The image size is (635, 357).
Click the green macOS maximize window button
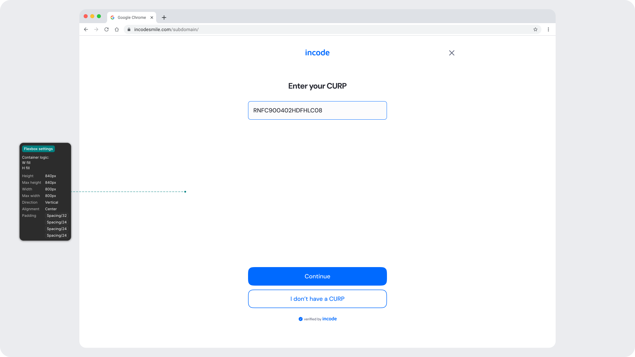coord(99,16)
